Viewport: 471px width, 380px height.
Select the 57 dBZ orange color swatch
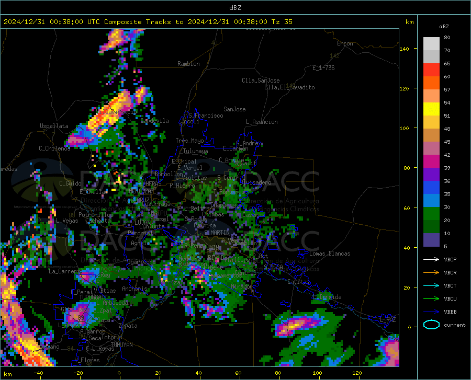[x=431, y=83]
